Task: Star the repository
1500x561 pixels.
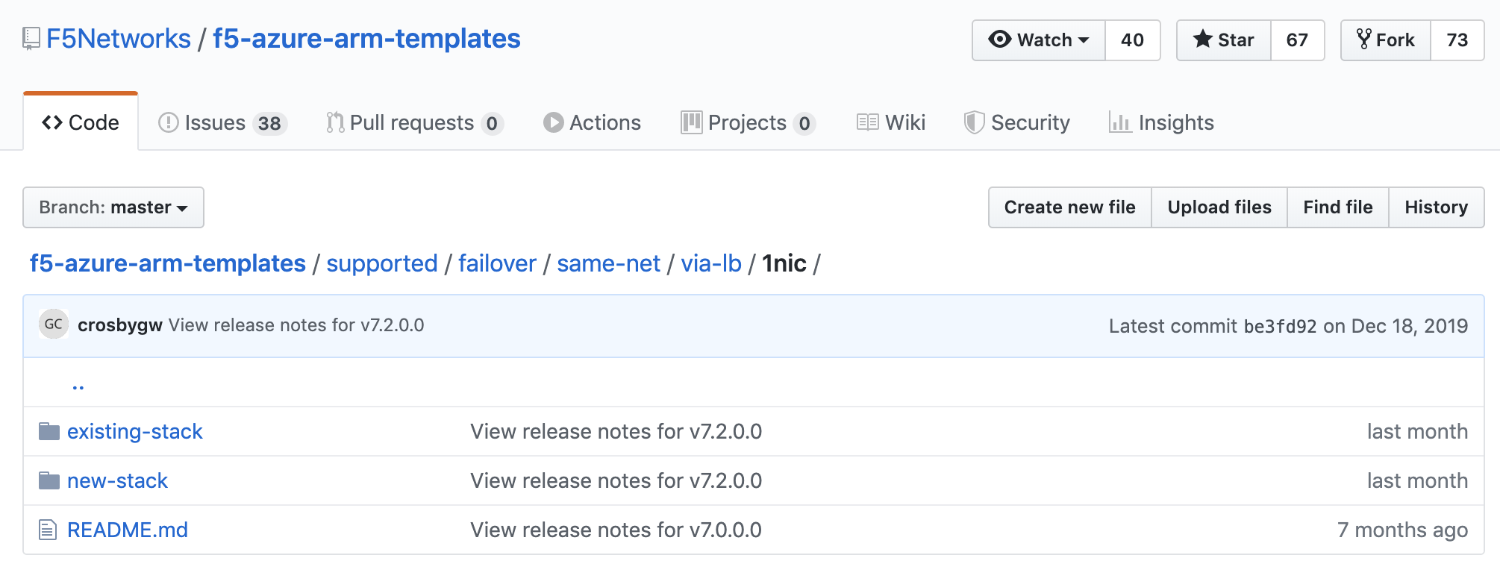Action: point(1224,40)
